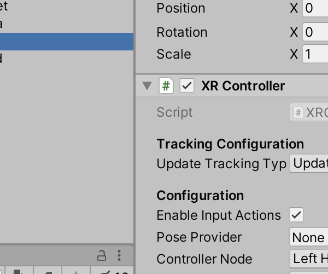
Task: Click the Pose Provider None field
Action: pyautogui.click(x=309, y=237)
